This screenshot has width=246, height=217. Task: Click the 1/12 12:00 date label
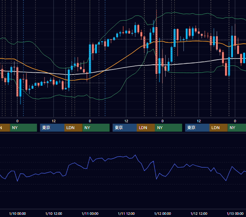(199, 213)
